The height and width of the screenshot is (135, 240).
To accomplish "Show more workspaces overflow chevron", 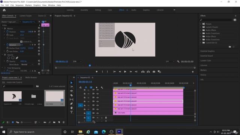I will point(174,10).
